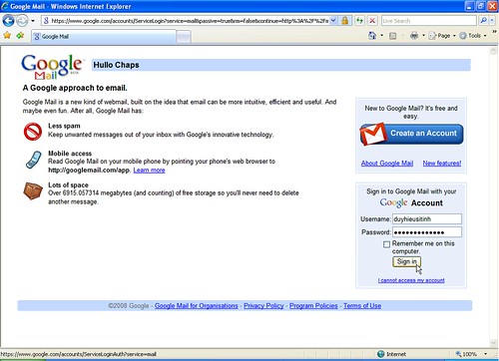
Task: Open the New features! link
Action: (x=442, y=164)
